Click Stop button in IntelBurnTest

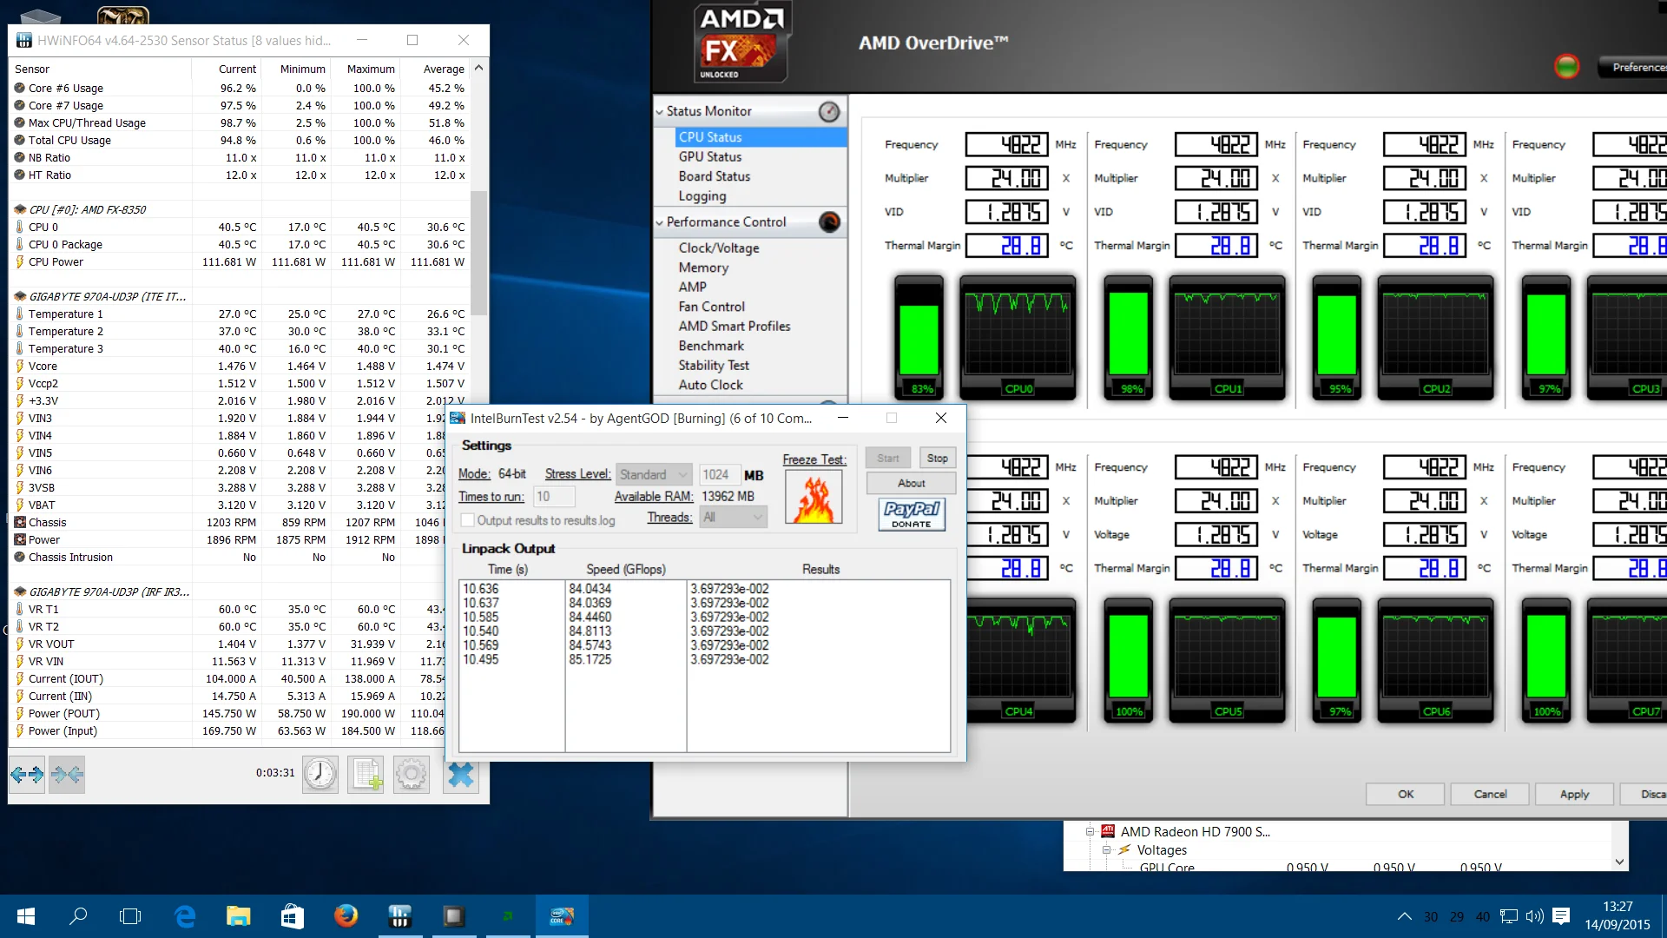(x=937, y=459)
